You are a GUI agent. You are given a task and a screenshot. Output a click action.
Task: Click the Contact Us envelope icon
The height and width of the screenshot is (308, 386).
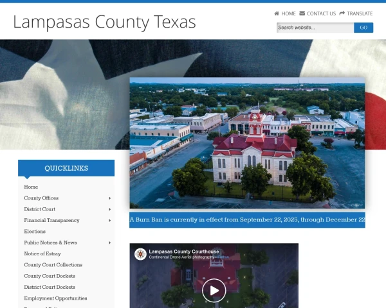[302, 13]
